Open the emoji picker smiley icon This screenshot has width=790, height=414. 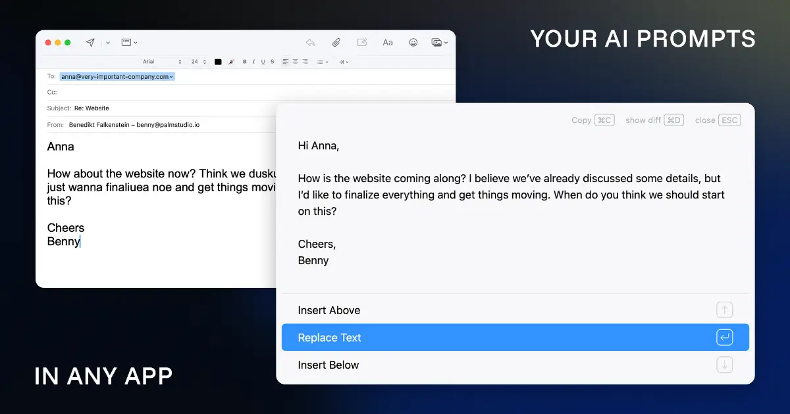coord(413,43)
